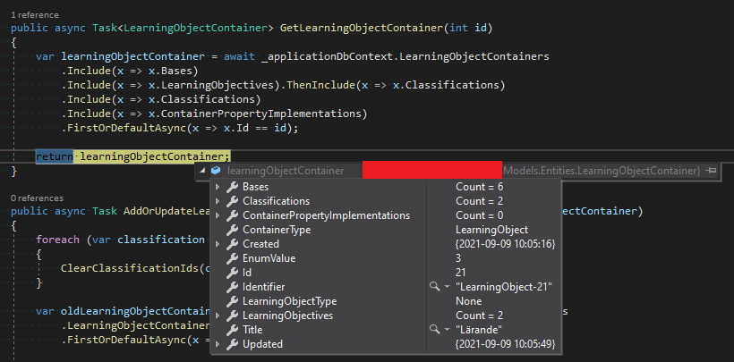Click the 'int id' parameter
The height and width of the screenshot is (362, 734).
[467, 28]
